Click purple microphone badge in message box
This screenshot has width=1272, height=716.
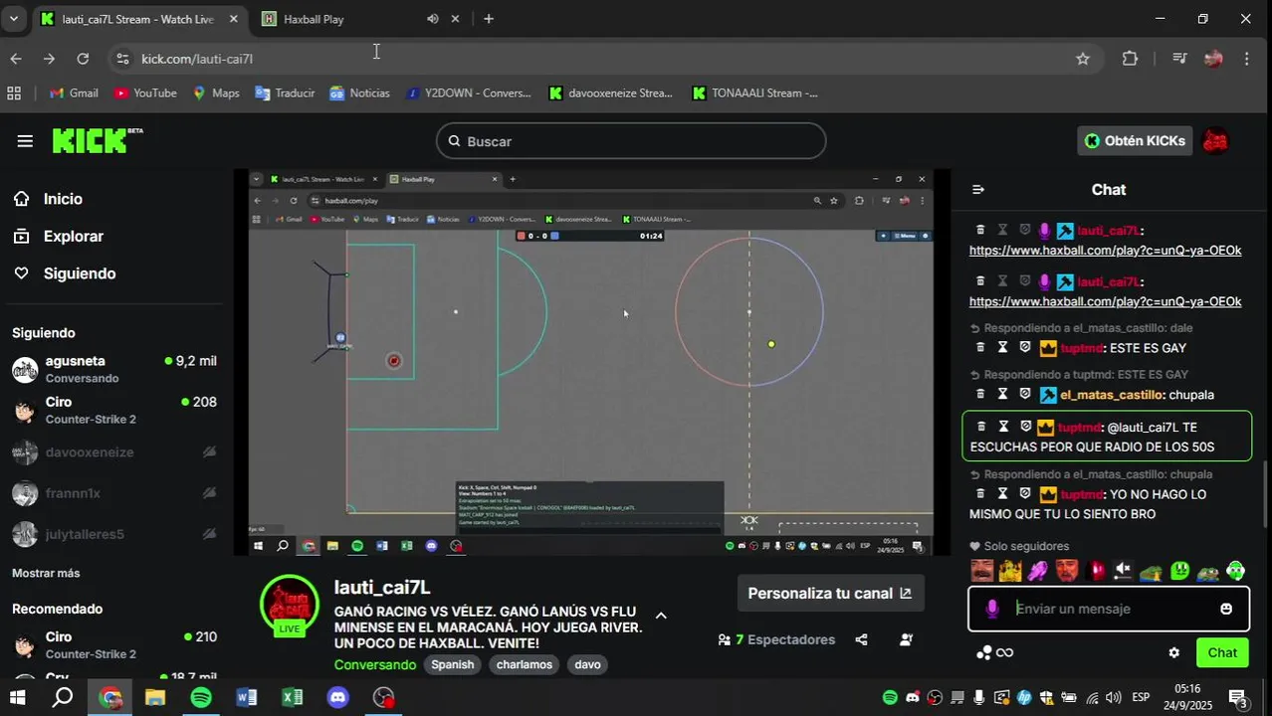pyautogui.click(x=992, y=609)
